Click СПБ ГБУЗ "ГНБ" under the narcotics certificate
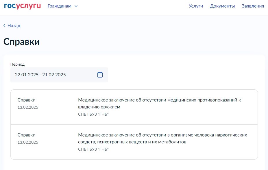Viewport: 268px width, 170px height. point(93,149)
